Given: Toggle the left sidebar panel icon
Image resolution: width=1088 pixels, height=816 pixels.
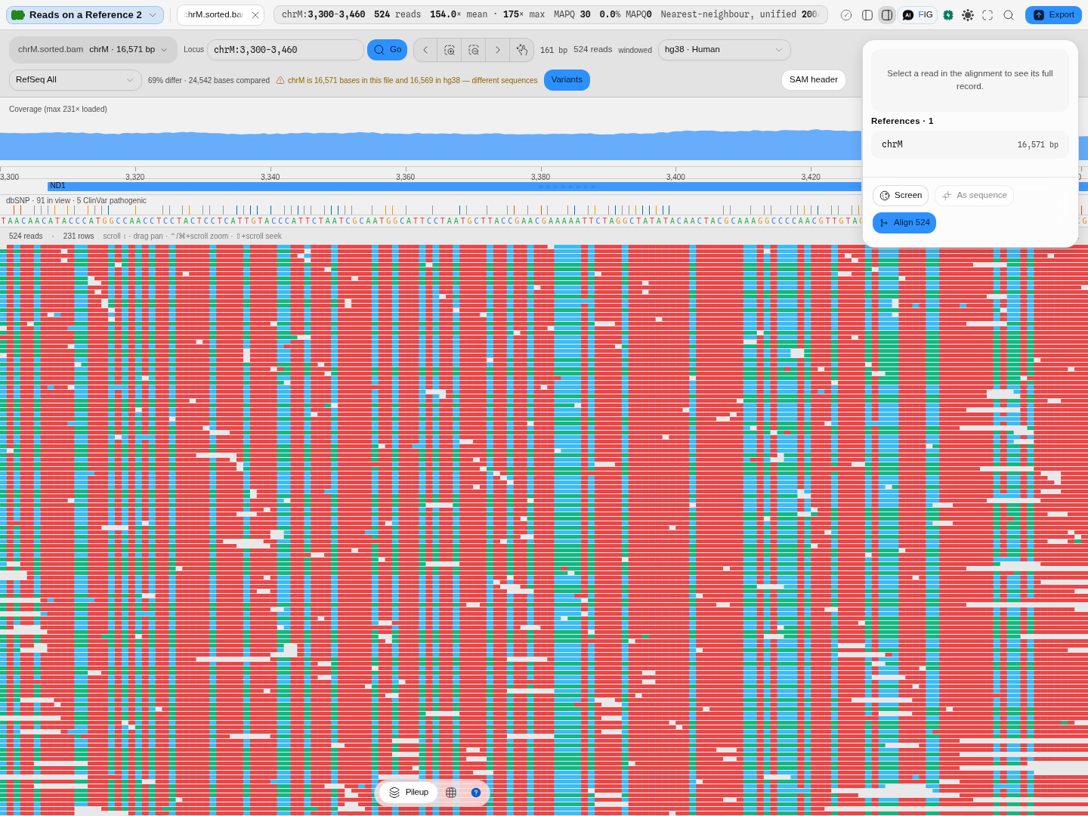Looking at the screenshot, I should pyautogui.click(x=867, y=15).
